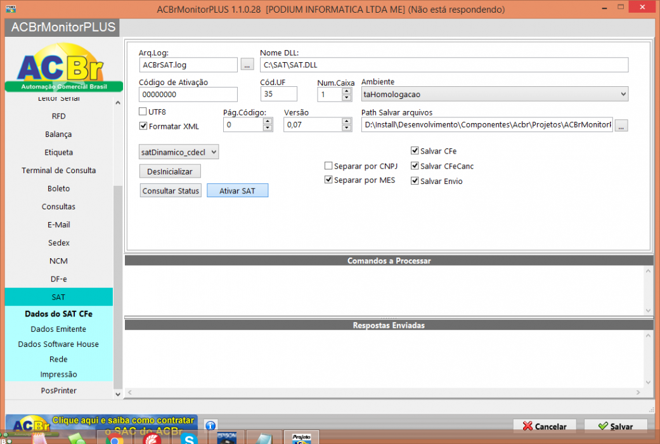This screenshot has height=444, width=660.
Task: Select PosPrinter in the sidebar
Action: 58,391
